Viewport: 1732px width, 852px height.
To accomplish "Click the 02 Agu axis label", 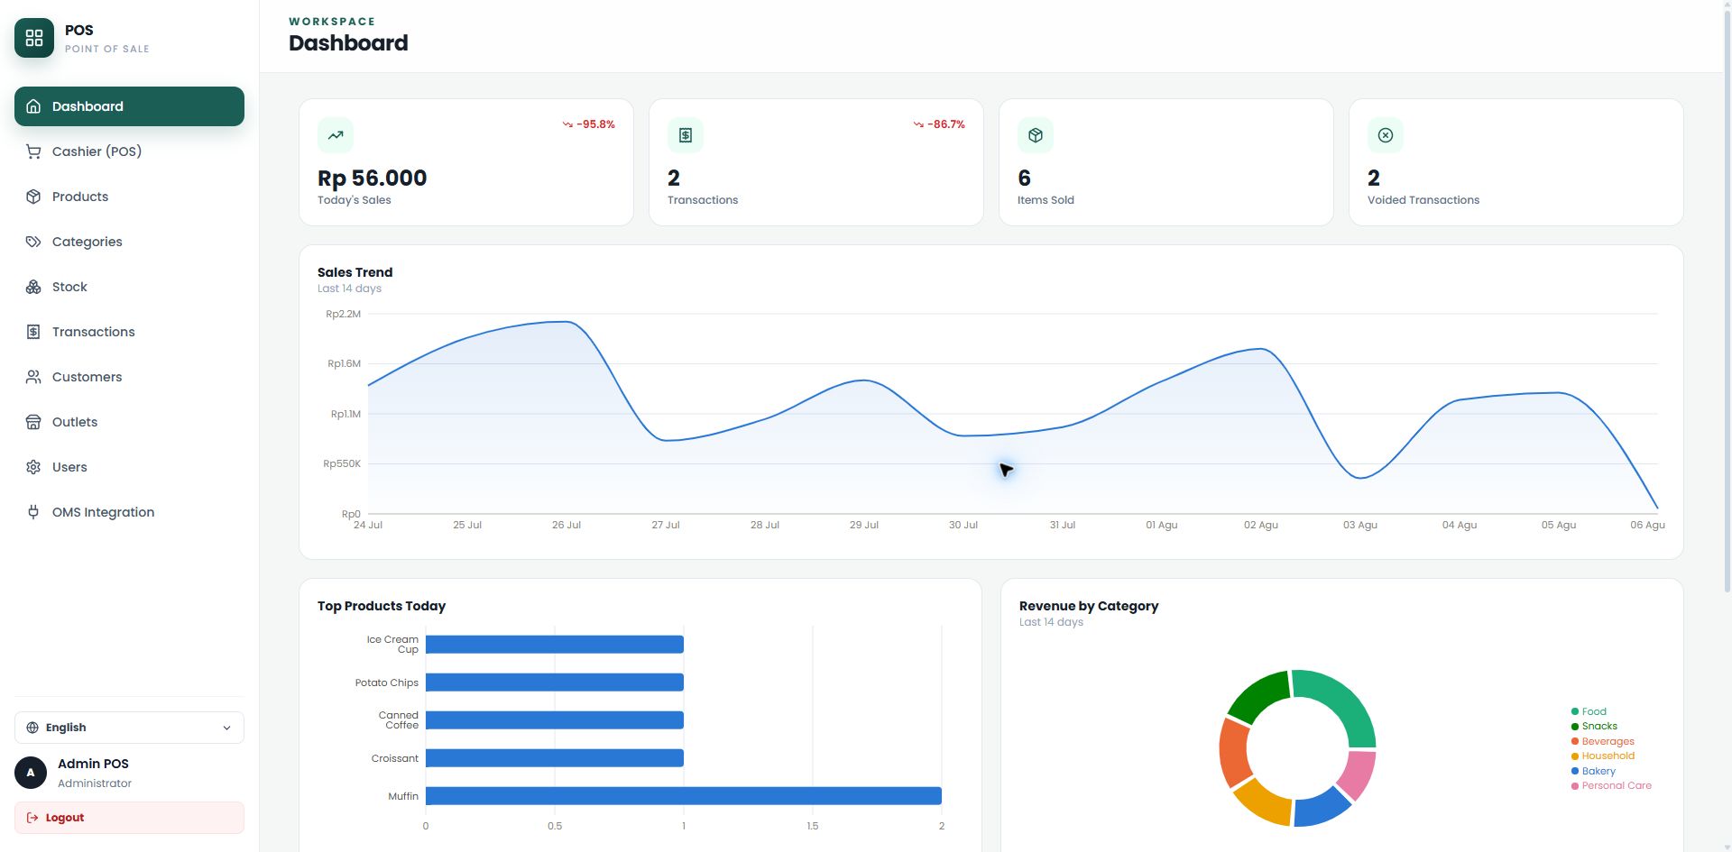I will coord(1261,525).
